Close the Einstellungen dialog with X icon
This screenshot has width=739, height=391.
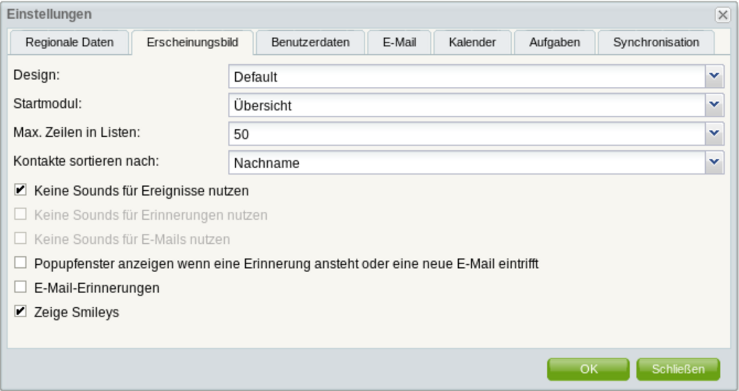point(722,15)
